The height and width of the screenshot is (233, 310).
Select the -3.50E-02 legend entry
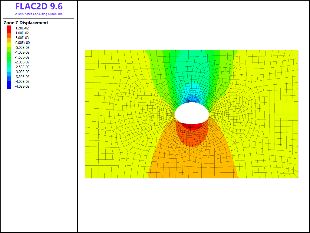[22, 77]
